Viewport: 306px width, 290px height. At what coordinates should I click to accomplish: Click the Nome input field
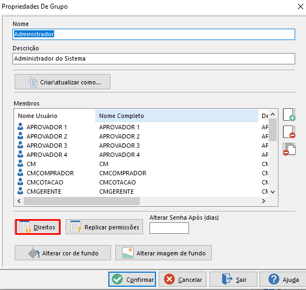tap(154, 34)
